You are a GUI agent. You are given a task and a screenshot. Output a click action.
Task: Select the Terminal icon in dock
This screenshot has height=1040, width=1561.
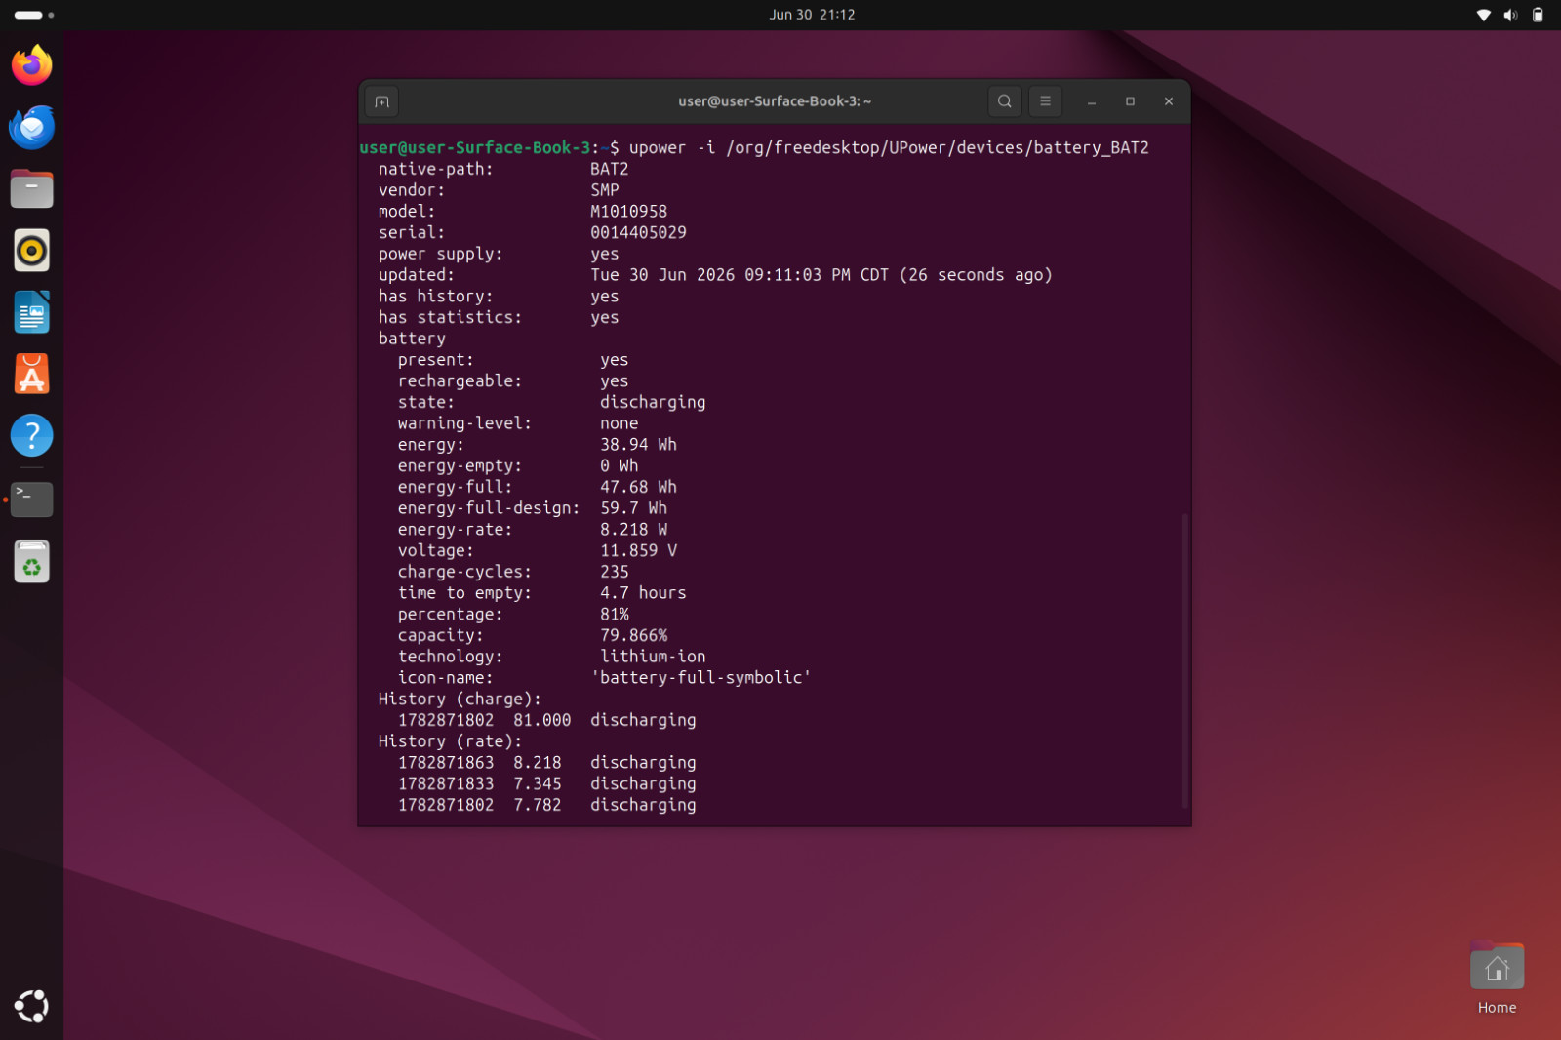tap(32, 500)
